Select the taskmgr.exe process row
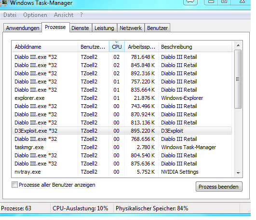Screen dimensions: 256x220 pyautogui.click(x=122, y=147)
